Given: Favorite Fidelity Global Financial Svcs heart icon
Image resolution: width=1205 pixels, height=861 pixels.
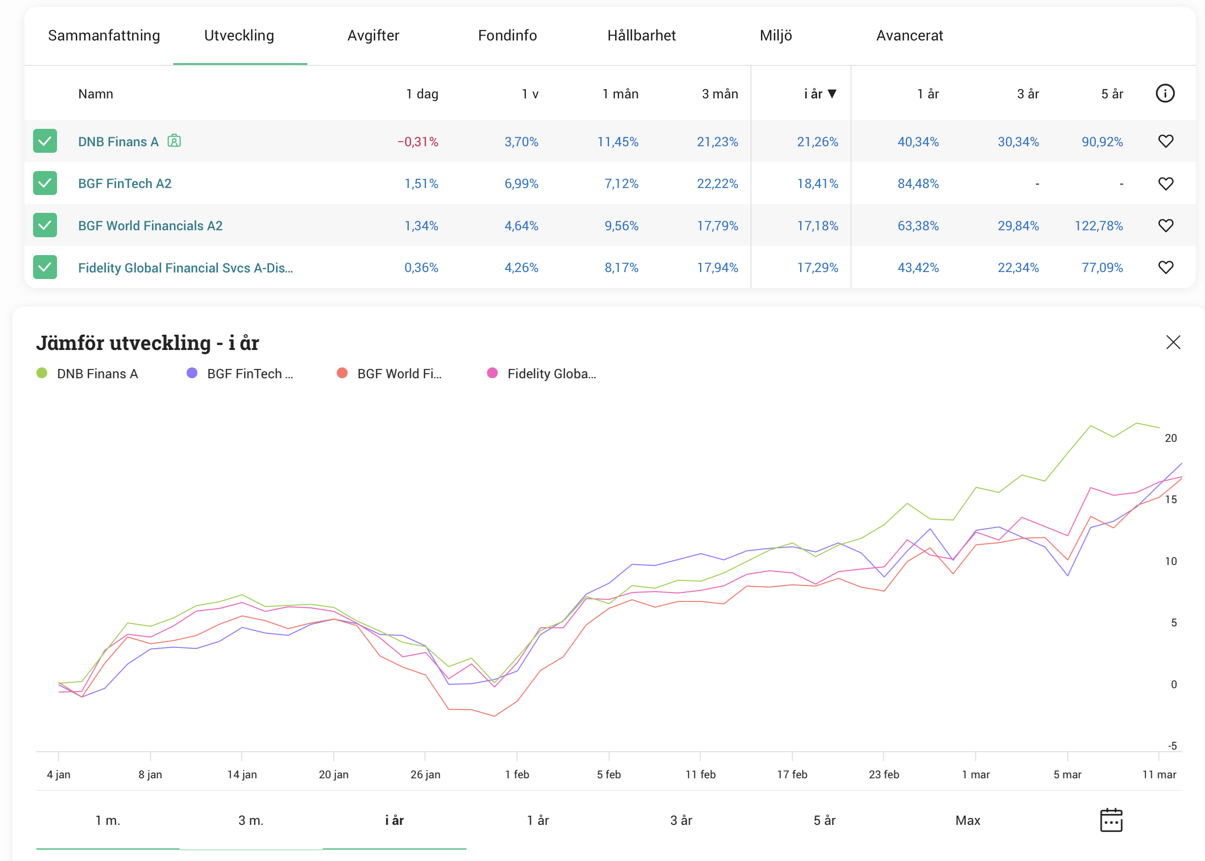Looking at the screenshot, I should point(1165,267).
